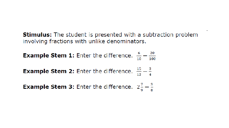The width and height of the screenshot is (229, 128).
Task: Click the mixed number 2 and 7/9
Action: point(140,87)
